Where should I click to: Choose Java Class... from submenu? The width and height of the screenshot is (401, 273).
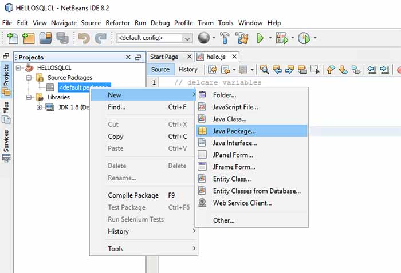251,119
